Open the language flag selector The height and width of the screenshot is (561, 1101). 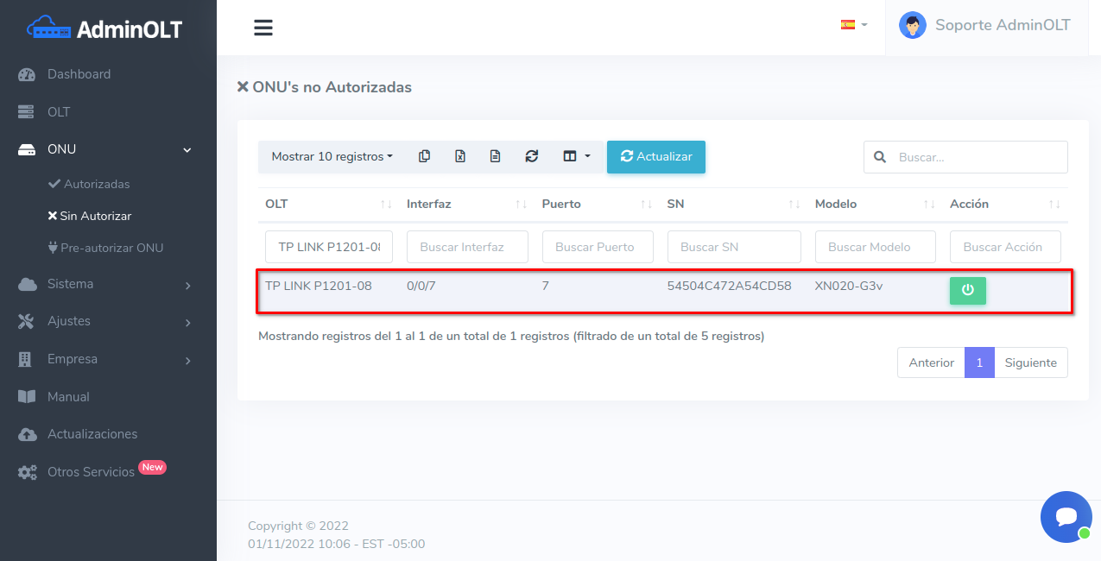tap(853, 25)
